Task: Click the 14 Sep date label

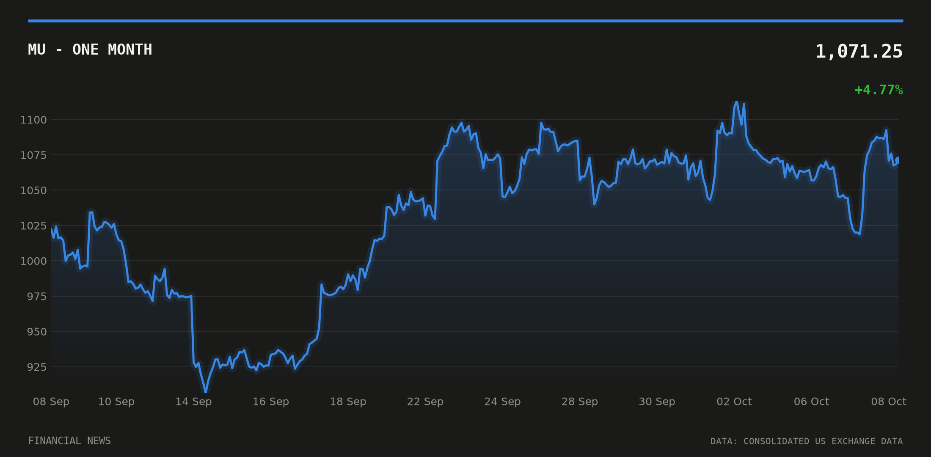Action: 193,402
